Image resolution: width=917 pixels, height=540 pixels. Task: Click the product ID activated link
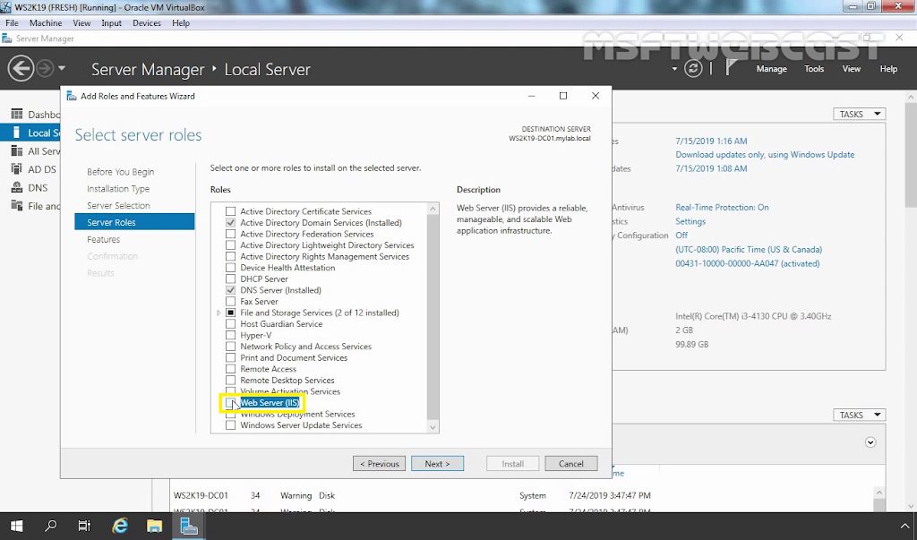748,263
